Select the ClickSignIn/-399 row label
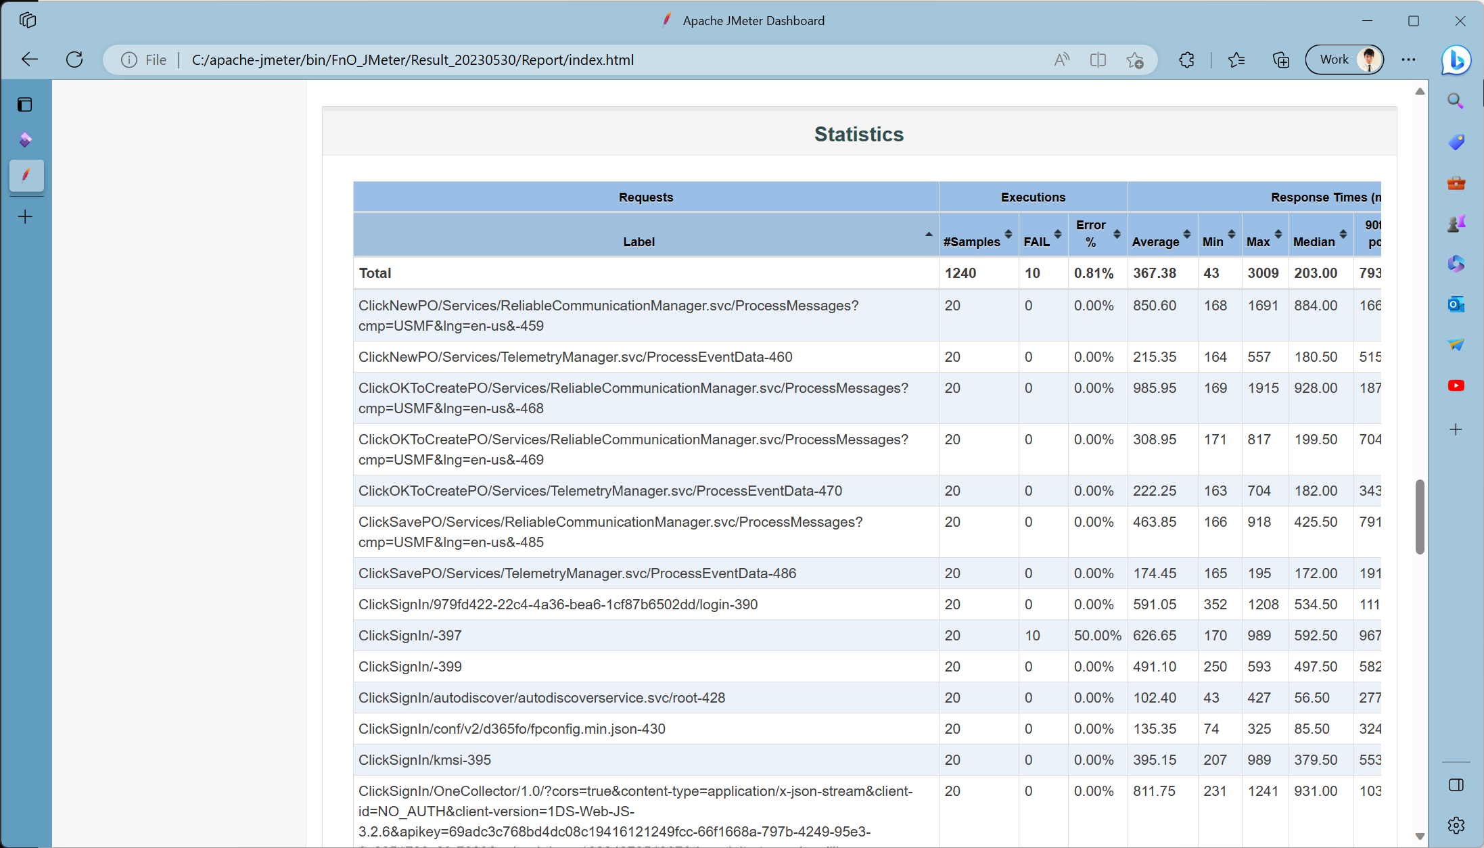1484x848 pixels. point(410,667)
